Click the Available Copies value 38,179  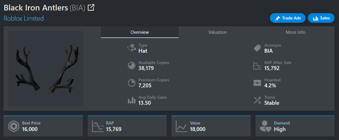(146, 68)
